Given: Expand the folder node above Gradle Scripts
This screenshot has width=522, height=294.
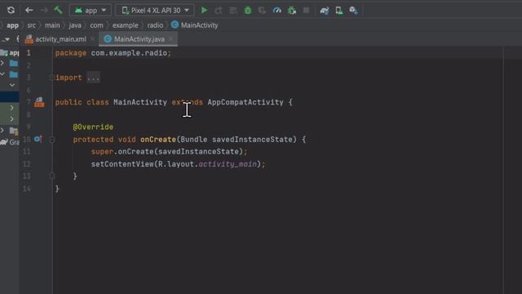Looking at the screenshot, I should pyautogui.click(x=2, y=130).
